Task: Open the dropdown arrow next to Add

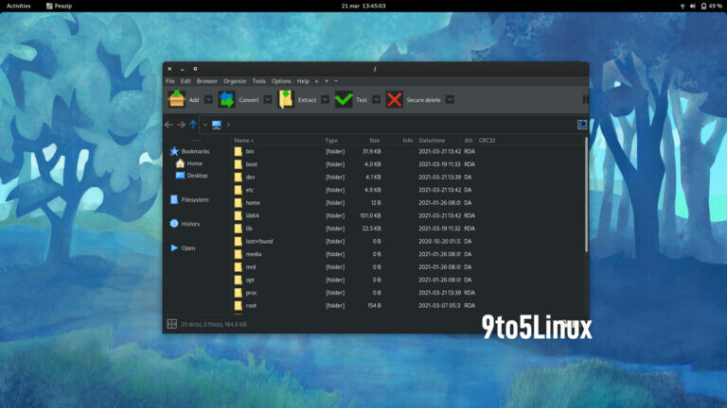Action: 207,99
